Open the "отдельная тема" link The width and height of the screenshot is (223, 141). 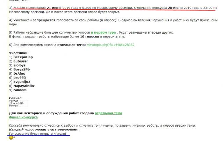pos(108,113)
